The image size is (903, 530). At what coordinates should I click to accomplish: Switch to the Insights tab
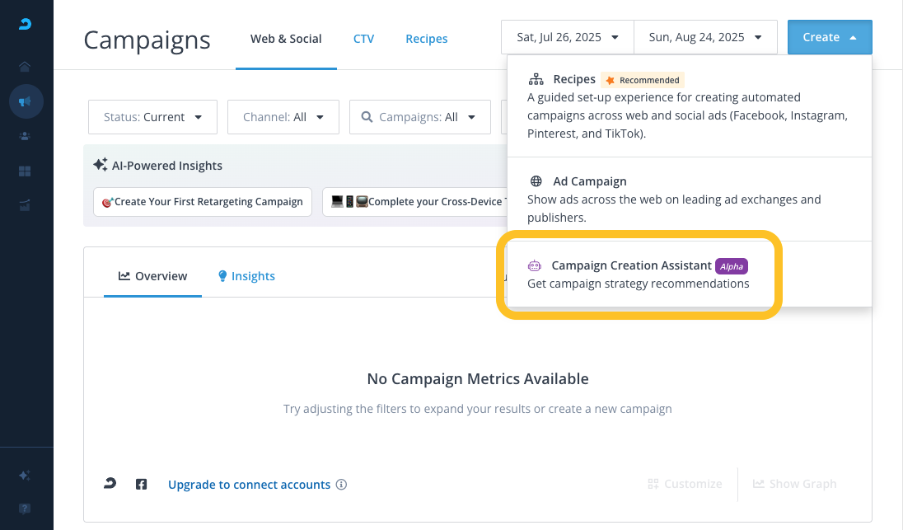(246, 276)
